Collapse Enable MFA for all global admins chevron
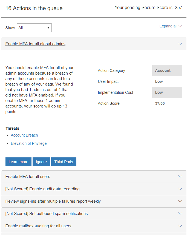The image size is (190, 235). [180, 44]
